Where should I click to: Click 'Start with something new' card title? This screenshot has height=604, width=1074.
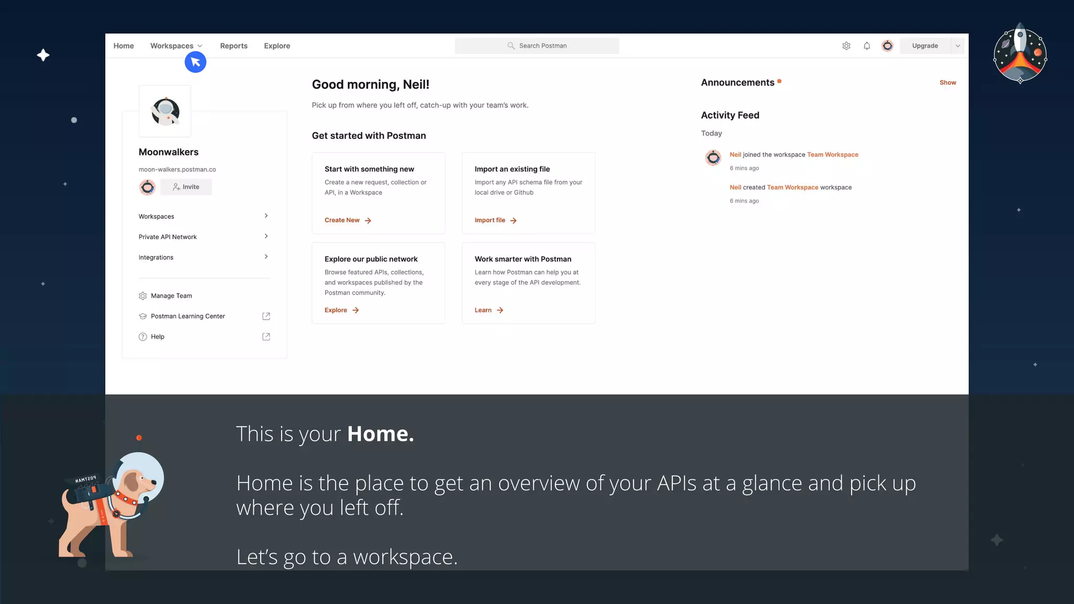(369, 169)
